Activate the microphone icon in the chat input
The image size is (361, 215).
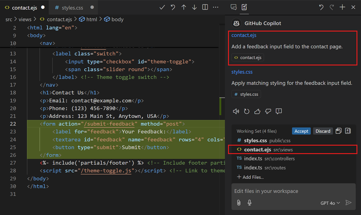[249, 203]
